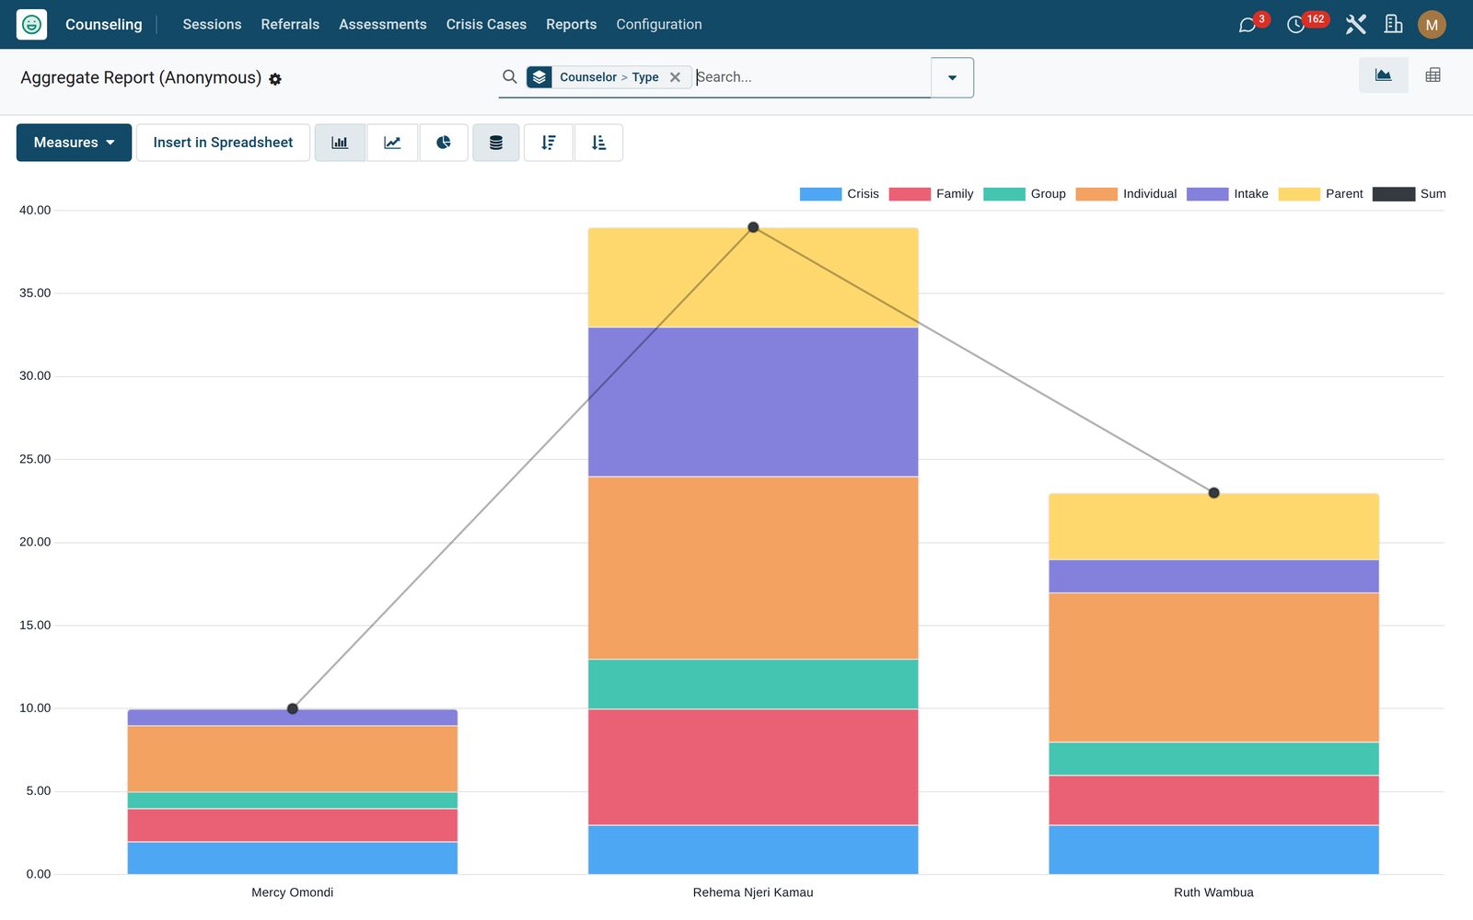Switch to line chart mode
This screenshot has height=920, width=1473.
pos(392,143)
